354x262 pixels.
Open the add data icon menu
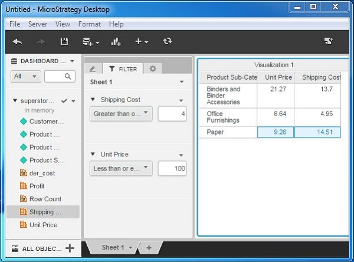(x=90, y=41)
